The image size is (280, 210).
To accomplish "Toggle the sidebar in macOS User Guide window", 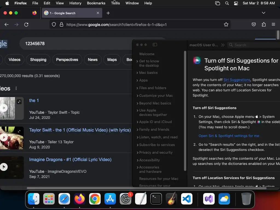I will coord(155,45).
